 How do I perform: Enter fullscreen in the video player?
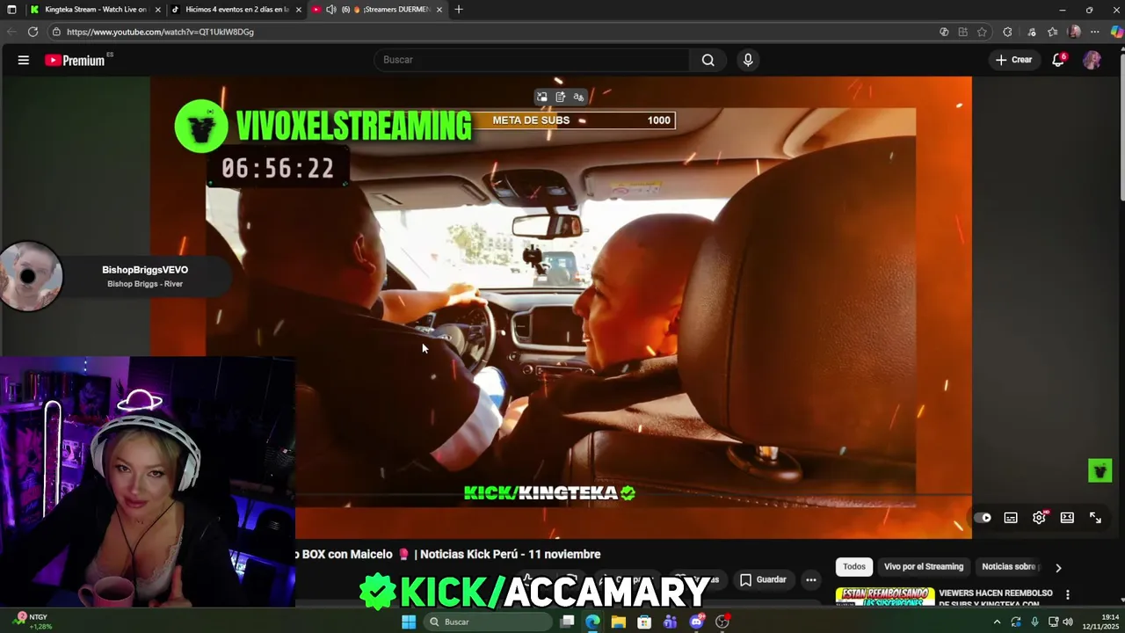1095,518
